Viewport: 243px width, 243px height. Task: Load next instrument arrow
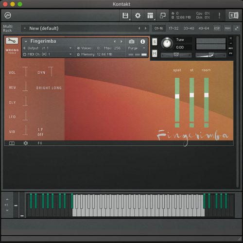point(121,41)
